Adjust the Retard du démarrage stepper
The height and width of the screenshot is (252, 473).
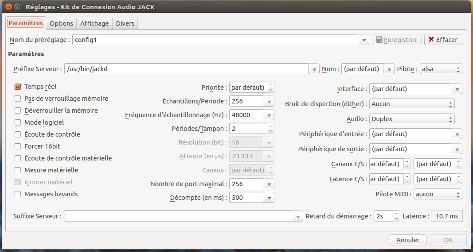click(x=397, y=216)
